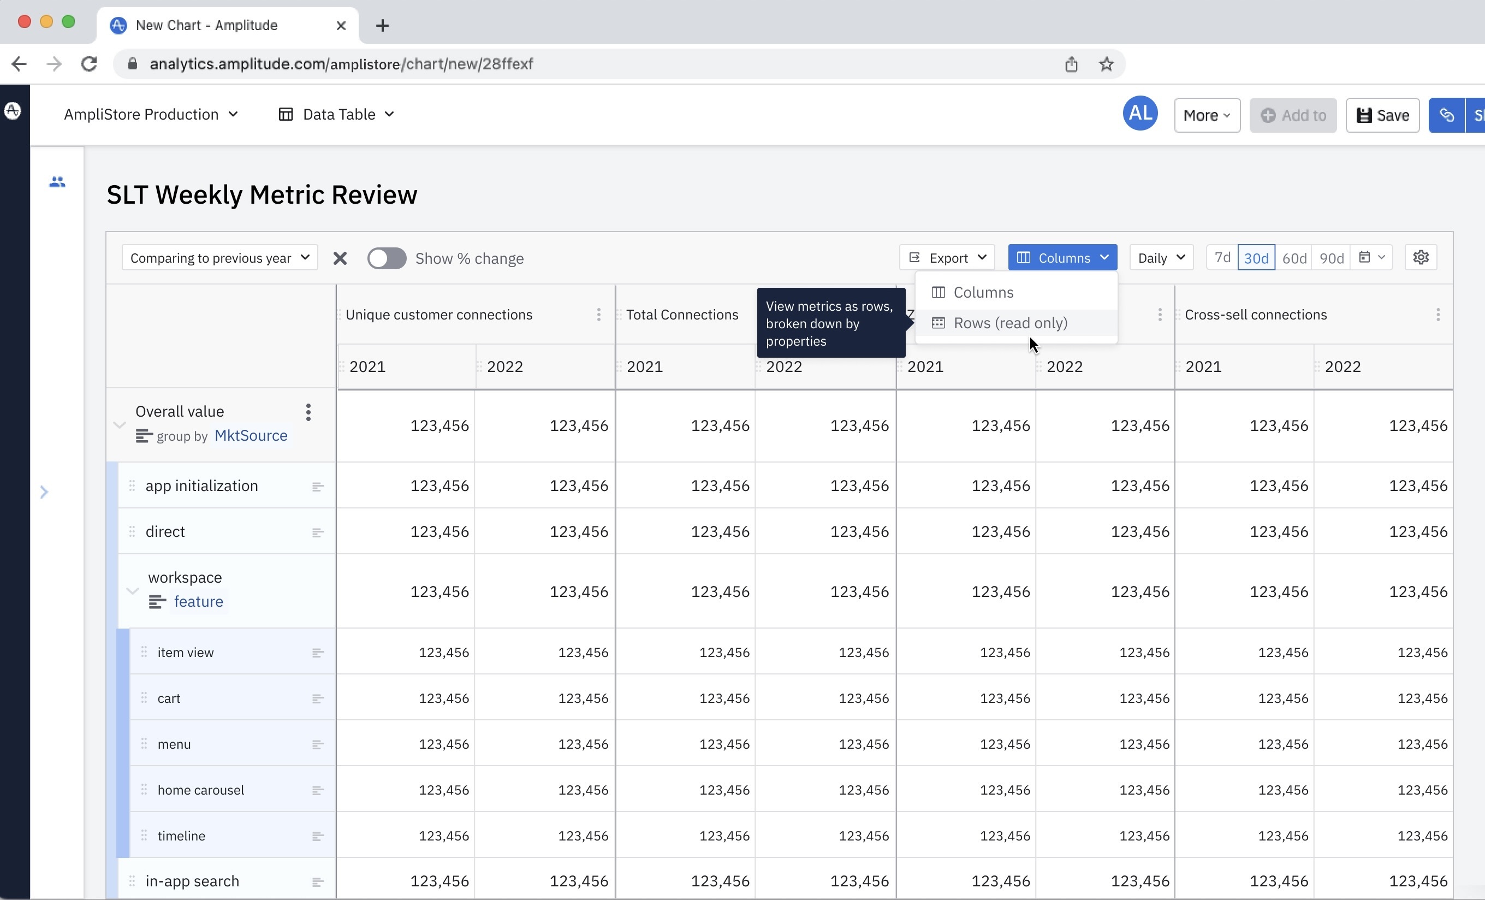Select Rows (read only) menu option
This screenshot has width=1485, height=900.
point(1010,323)
